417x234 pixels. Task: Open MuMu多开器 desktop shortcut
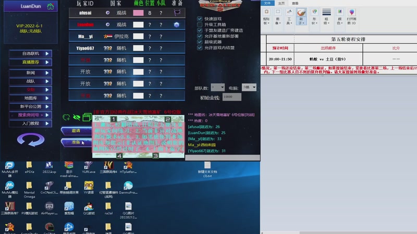pyautogui.click(x=9, y=169)
